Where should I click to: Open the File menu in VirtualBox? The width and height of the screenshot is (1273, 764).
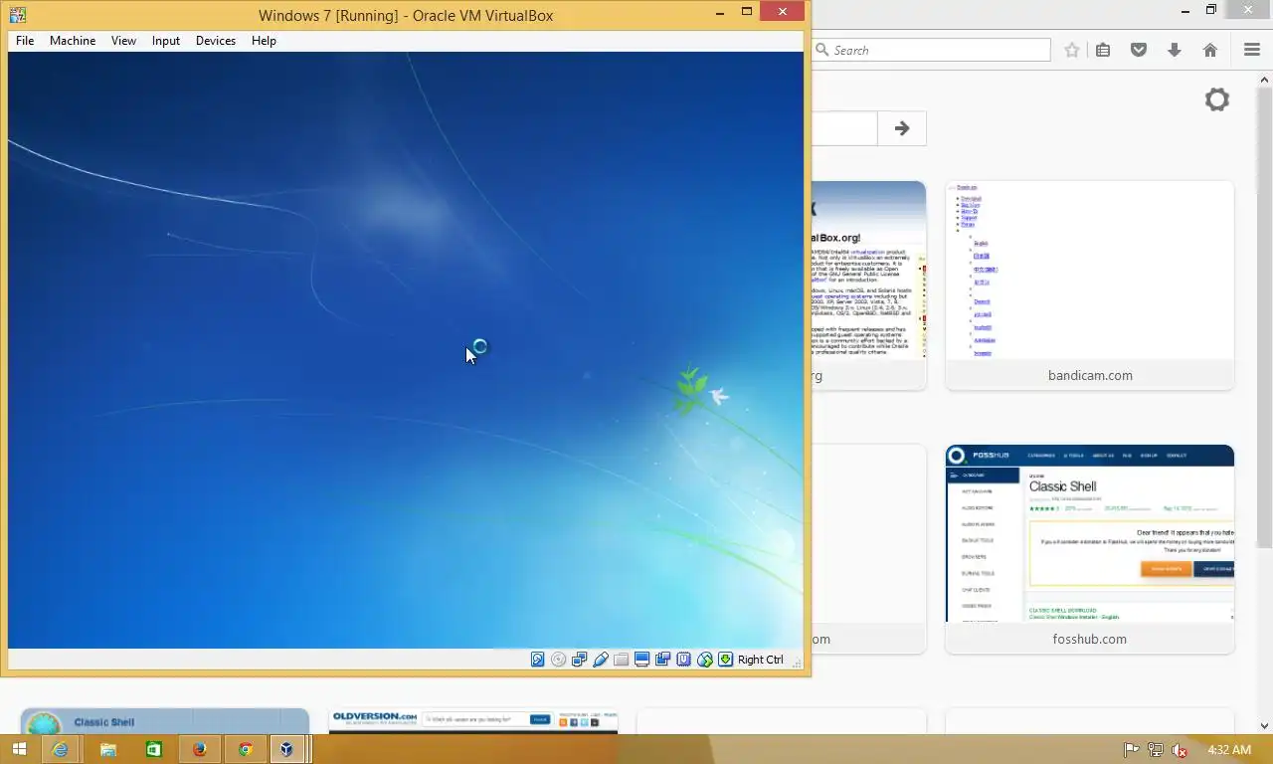[25, 41]
